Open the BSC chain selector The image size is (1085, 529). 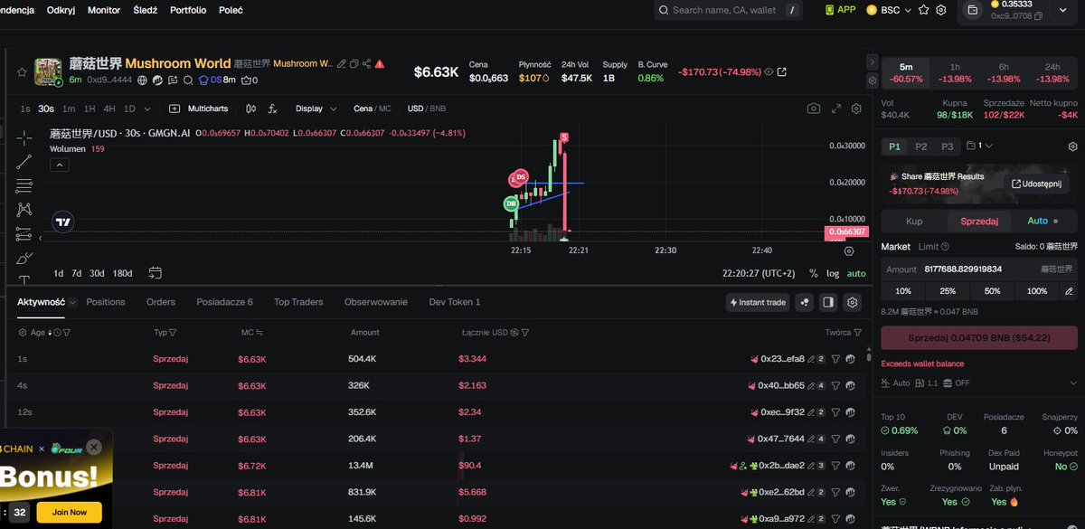point(889,10)
